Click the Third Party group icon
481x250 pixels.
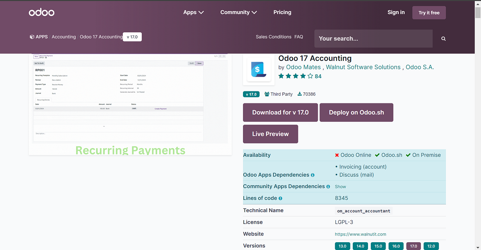coord(266,94)
